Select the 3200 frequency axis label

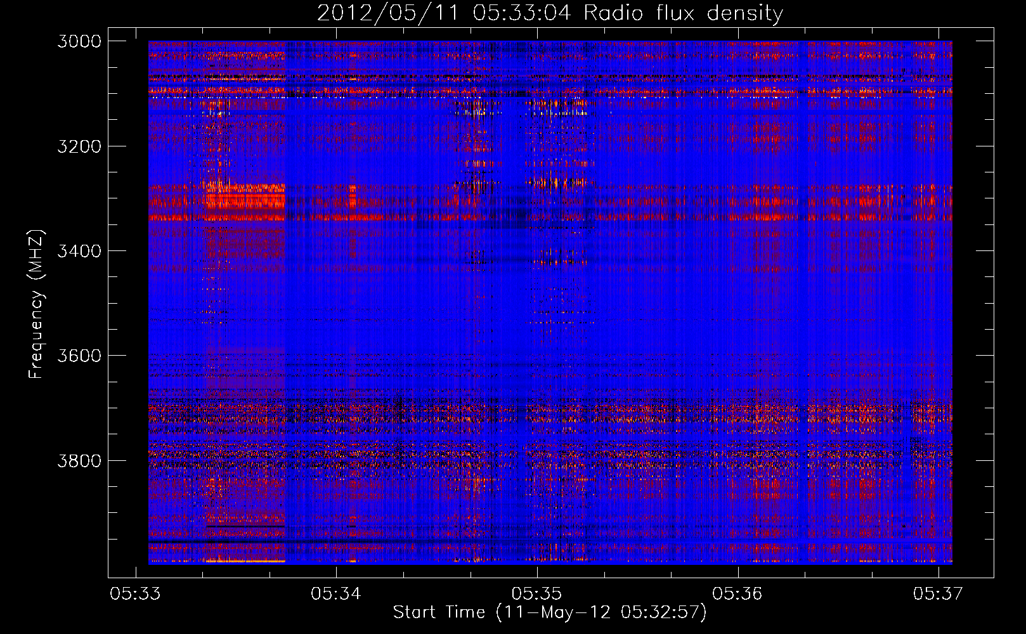(x=79, y=146)
